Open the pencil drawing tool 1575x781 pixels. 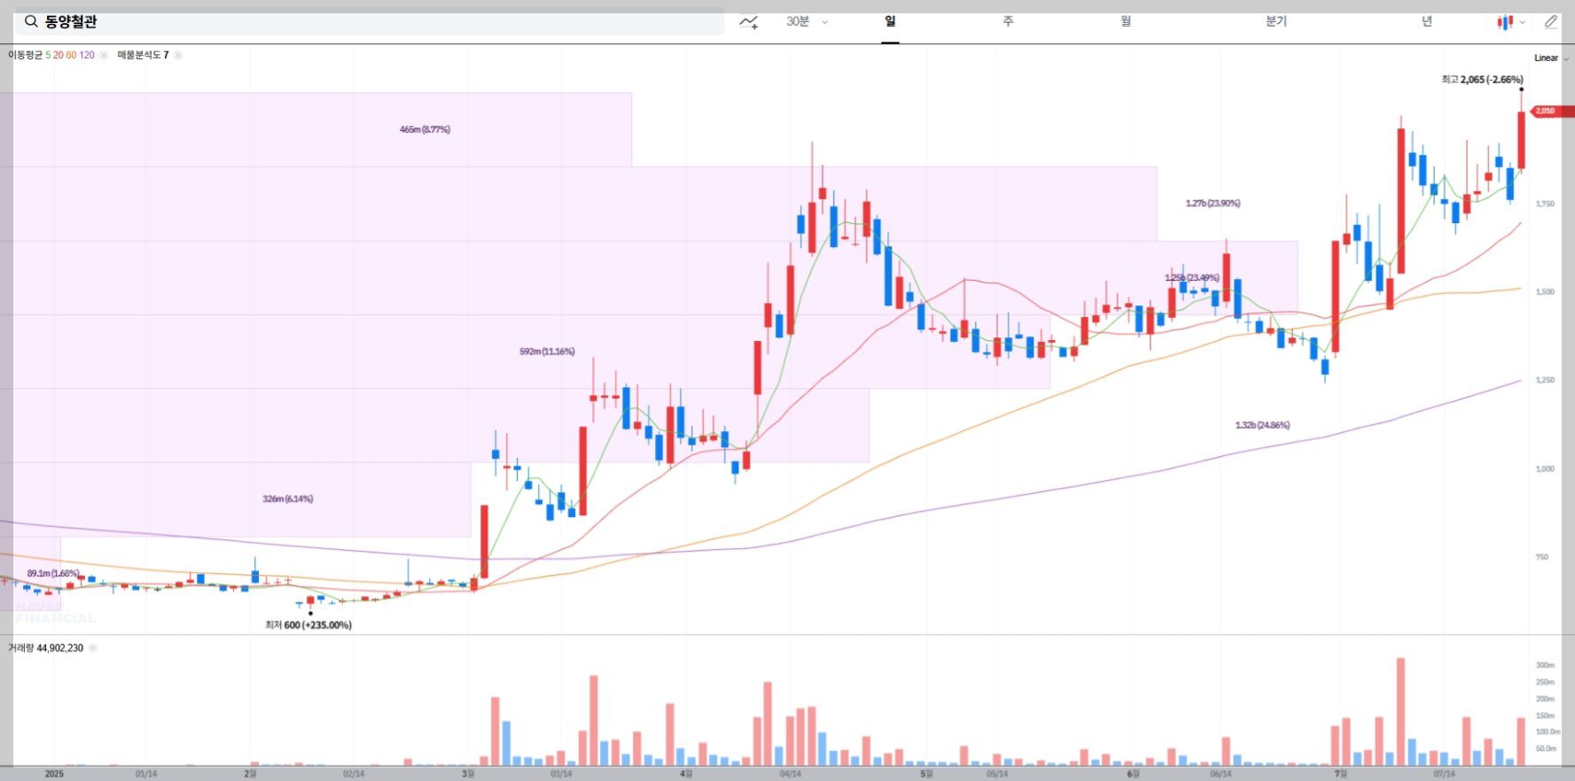pyautogui.click(x=1550, y=22)
